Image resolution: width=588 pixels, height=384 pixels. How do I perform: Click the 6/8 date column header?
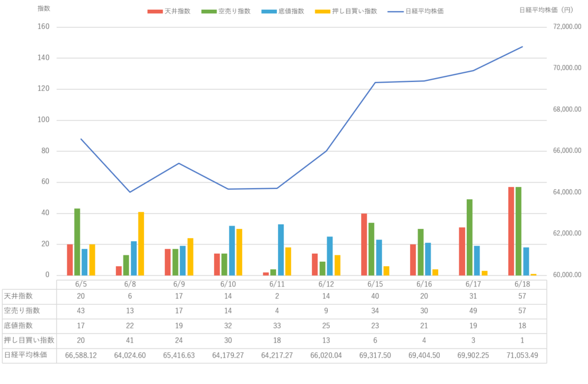coord(130,284)
